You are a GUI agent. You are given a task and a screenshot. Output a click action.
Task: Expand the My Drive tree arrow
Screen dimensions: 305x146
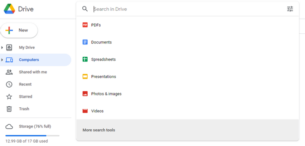click(2, 47)
